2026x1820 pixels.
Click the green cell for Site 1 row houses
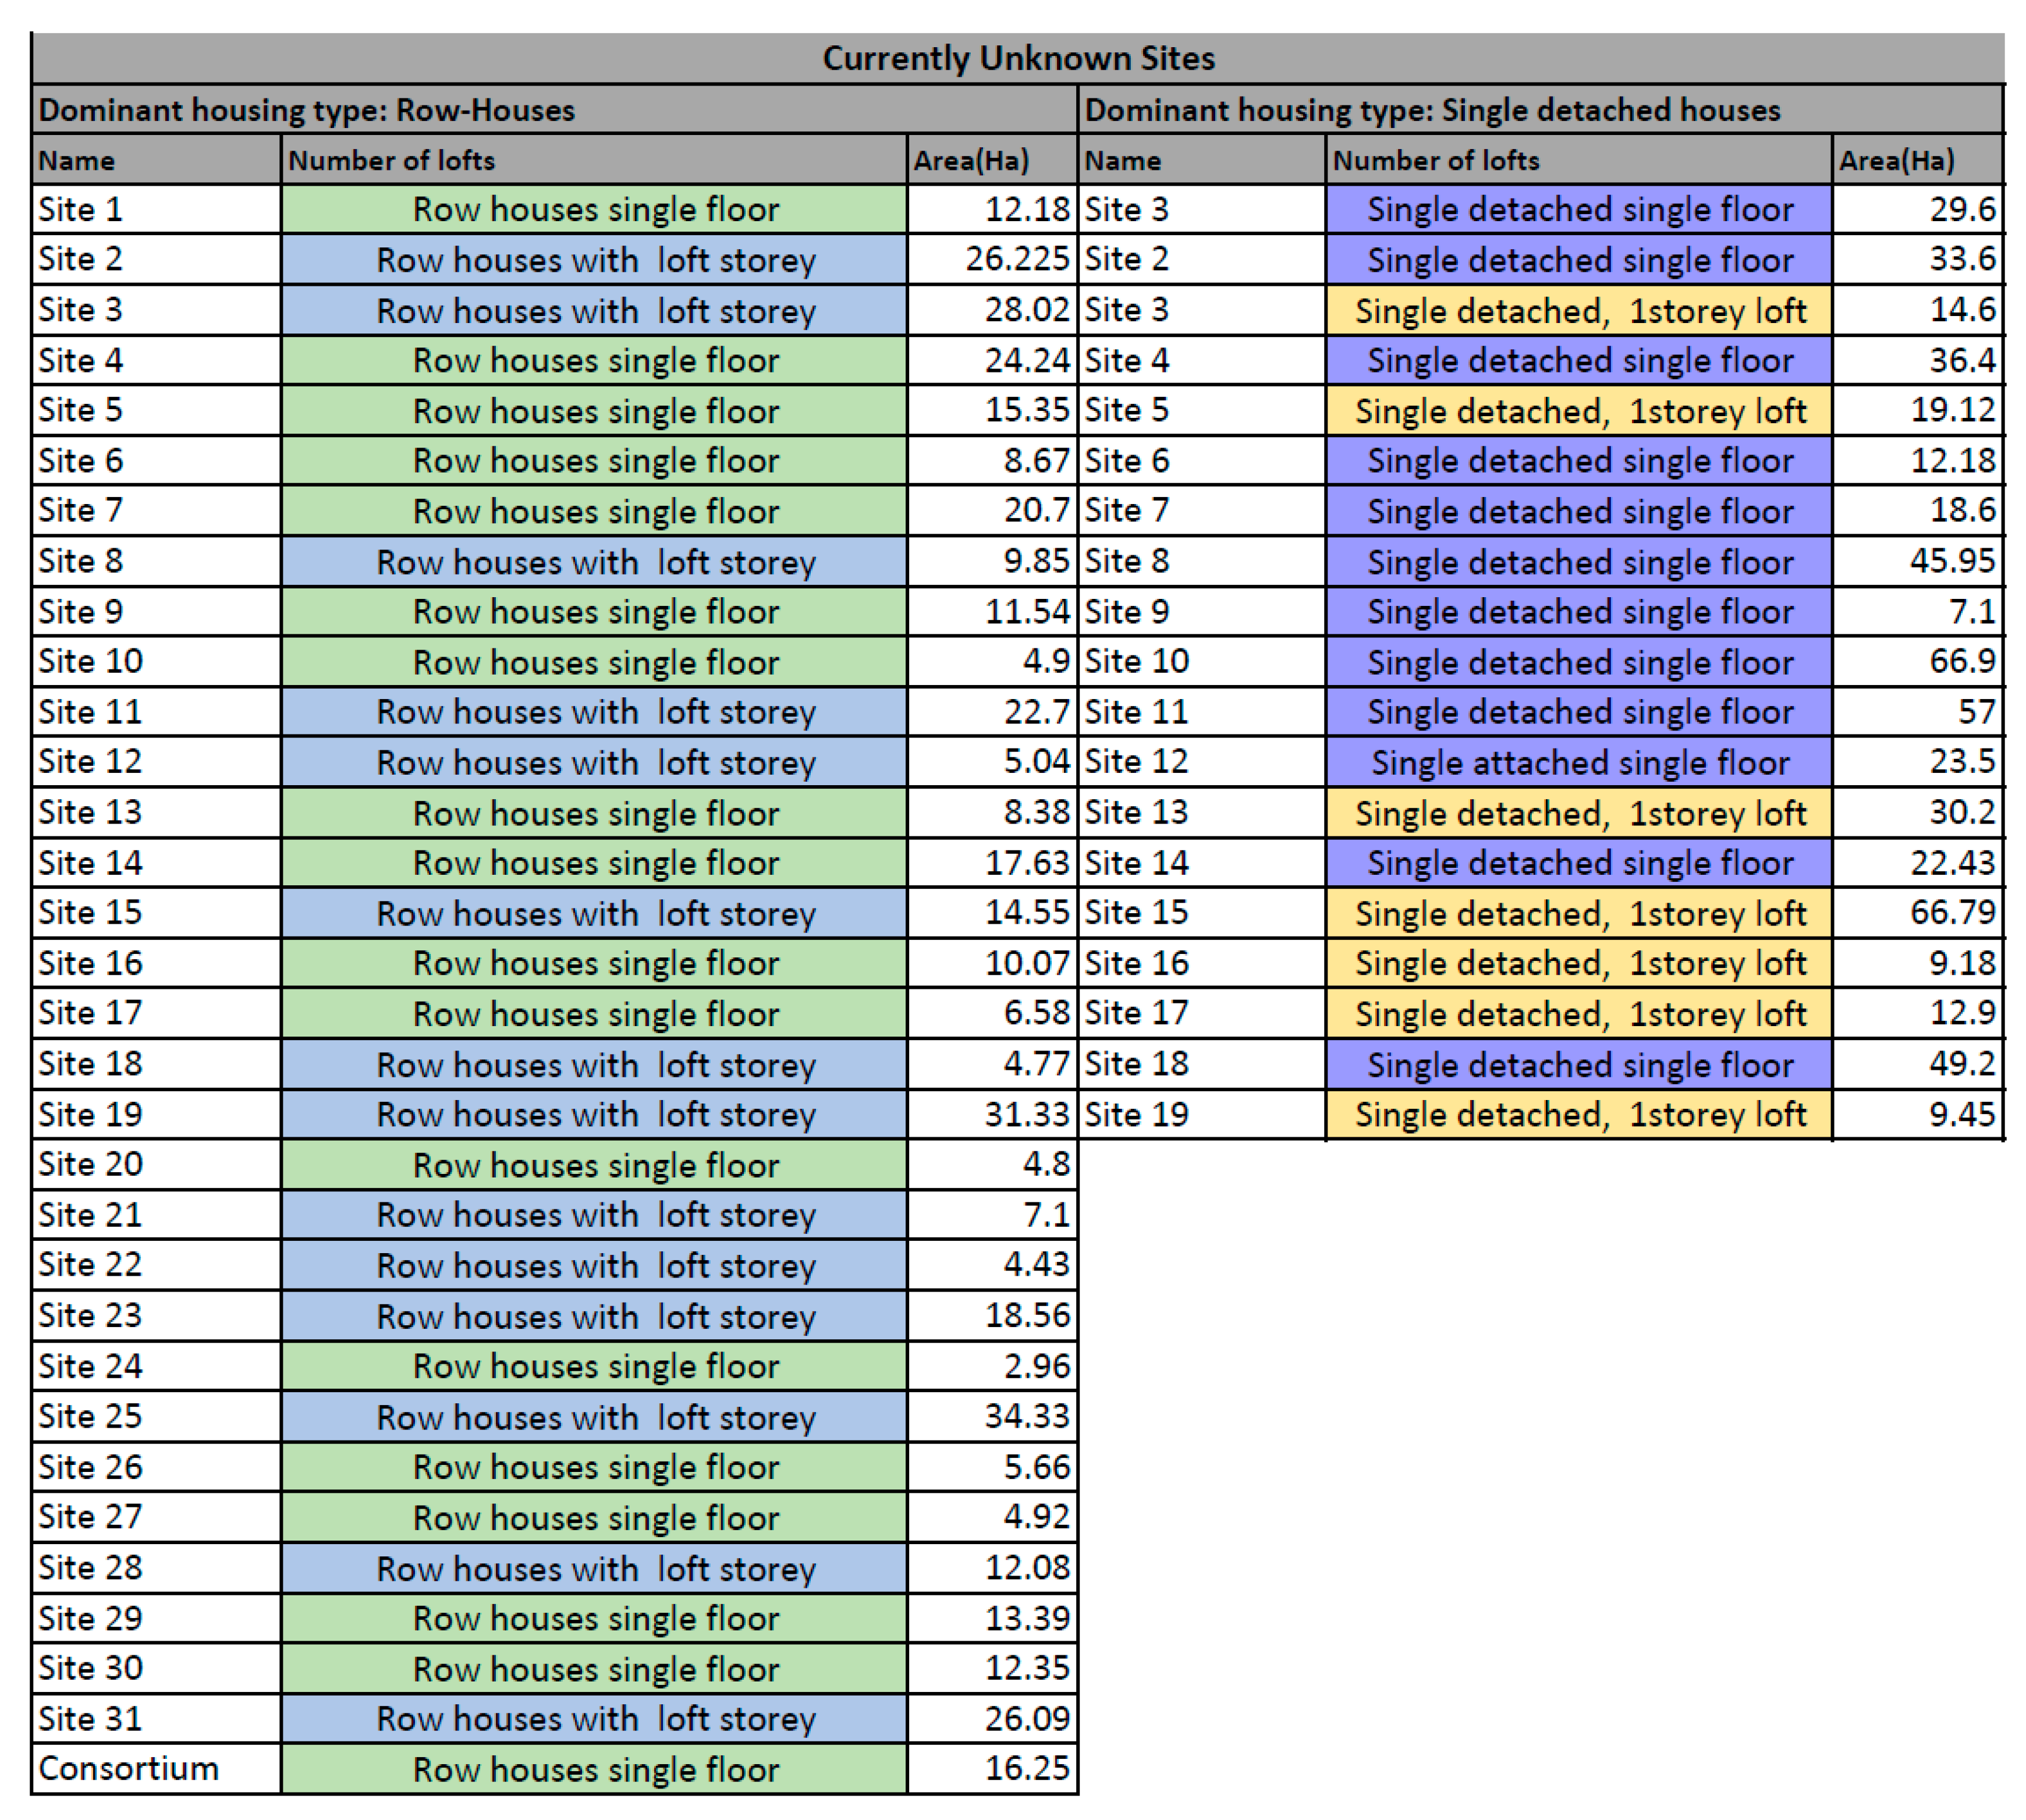pyautogui.click(x=594, y=209)
